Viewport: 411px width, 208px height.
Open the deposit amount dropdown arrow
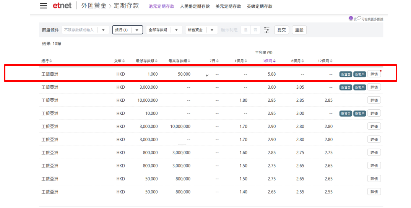click(103, 30)
